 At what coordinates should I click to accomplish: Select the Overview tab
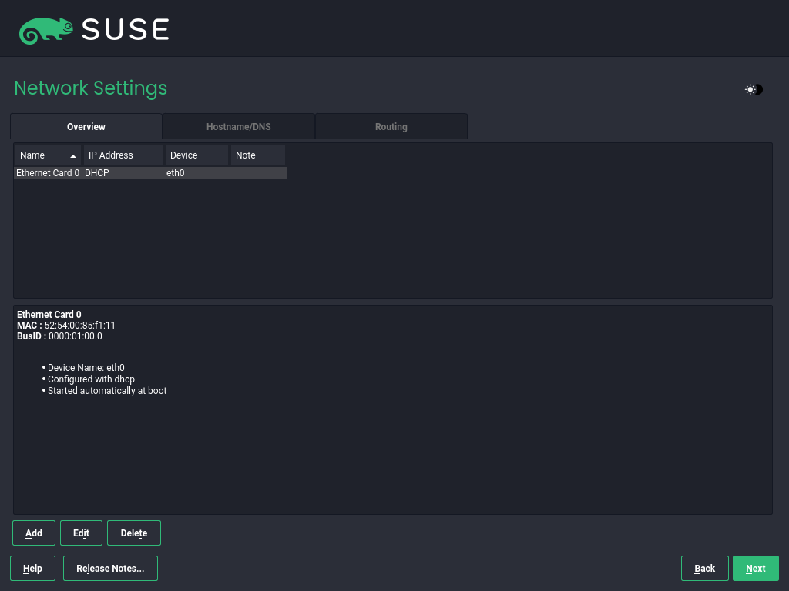[86, 126]
